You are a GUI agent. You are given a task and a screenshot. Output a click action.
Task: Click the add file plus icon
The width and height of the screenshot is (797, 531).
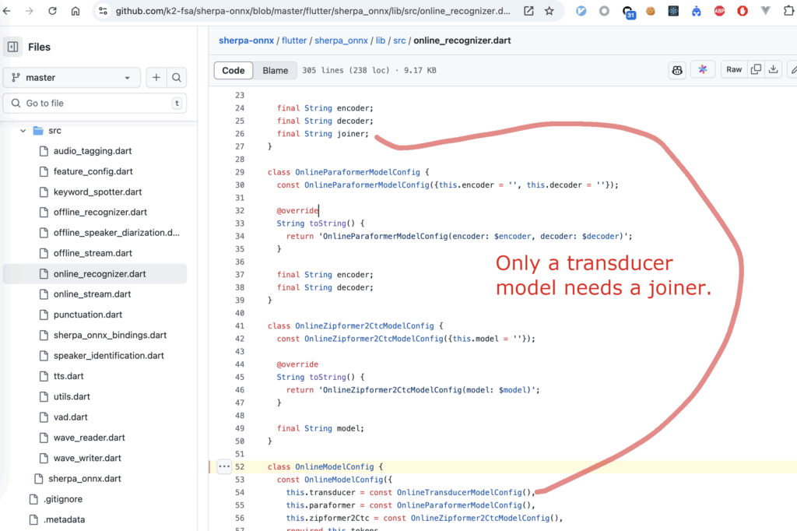click(156, 77)
